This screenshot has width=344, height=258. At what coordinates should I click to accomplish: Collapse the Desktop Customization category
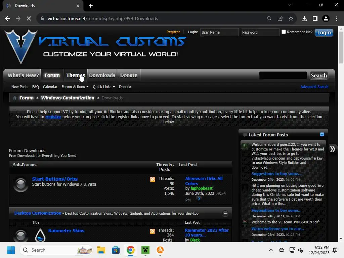coord(225,213)
